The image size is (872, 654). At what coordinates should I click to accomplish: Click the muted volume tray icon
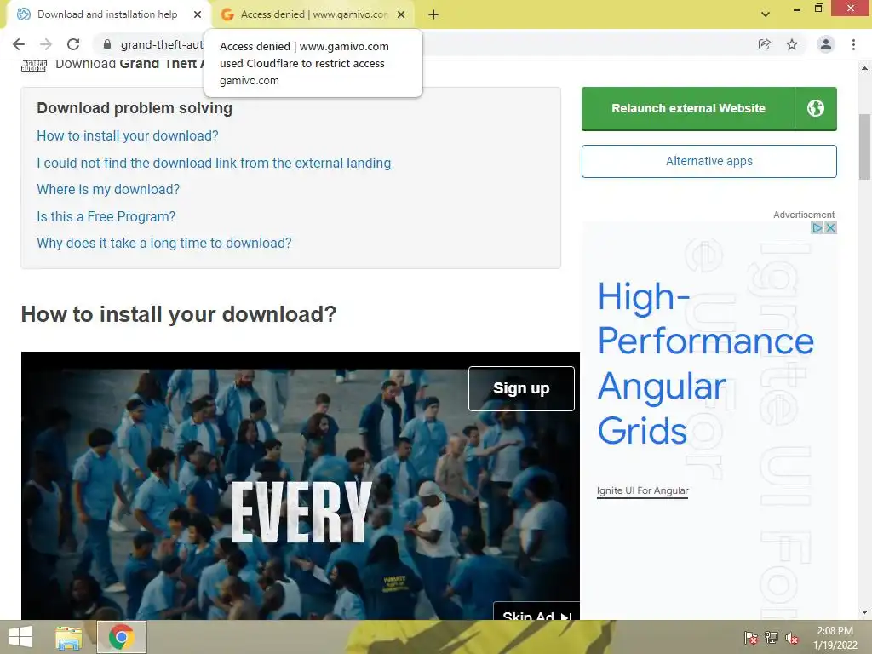(791, 638)
